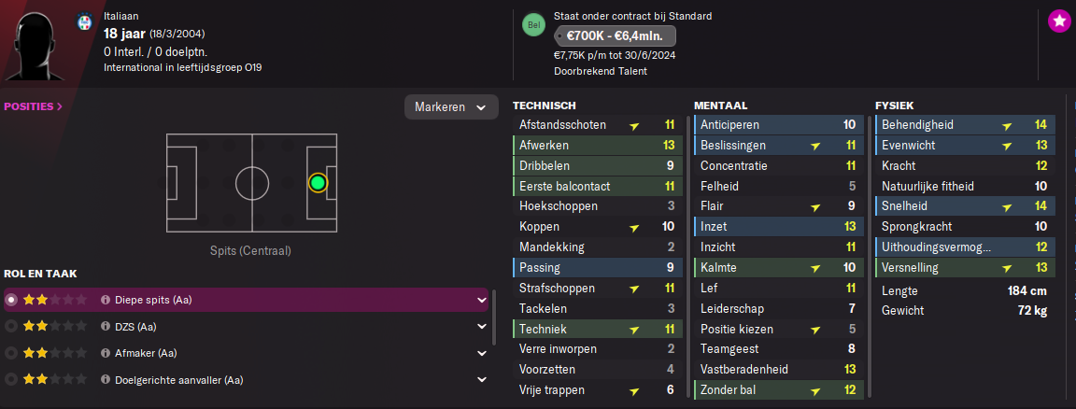Image resolution: width=1076 pixels, height=409 pixels.
Task: Select the Afmaker (Aa) role radio button
Action: coord(11,353)
